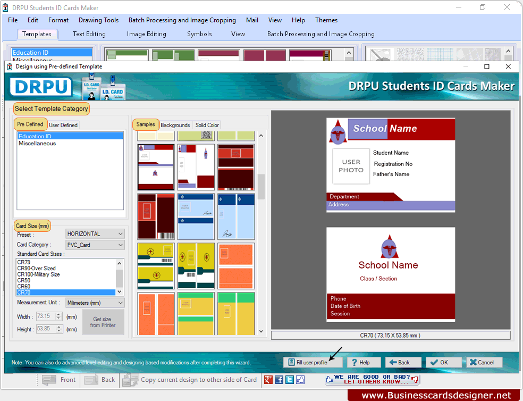
Task: Click the Height input field
Action: 46,329
